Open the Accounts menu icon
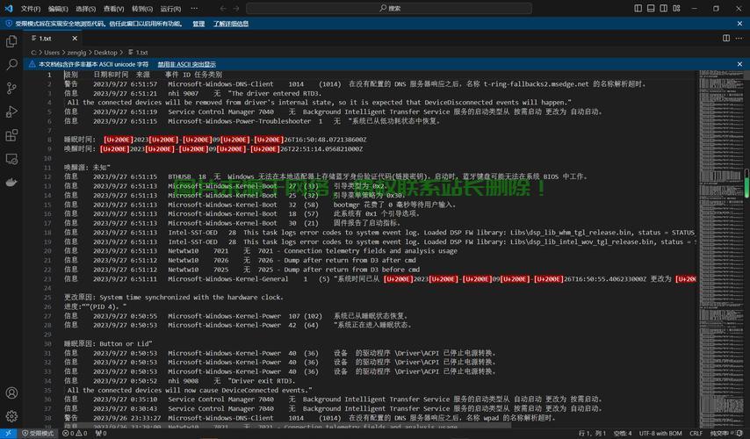Screen dimensions: 750x439 point(11,392)
